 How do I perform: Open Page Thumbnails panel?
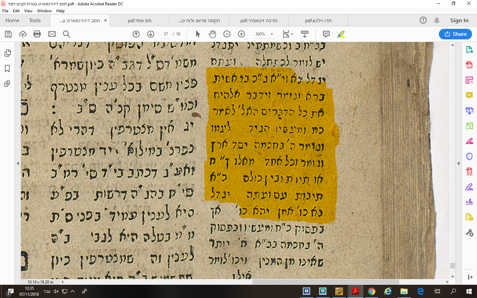(7, 53)
